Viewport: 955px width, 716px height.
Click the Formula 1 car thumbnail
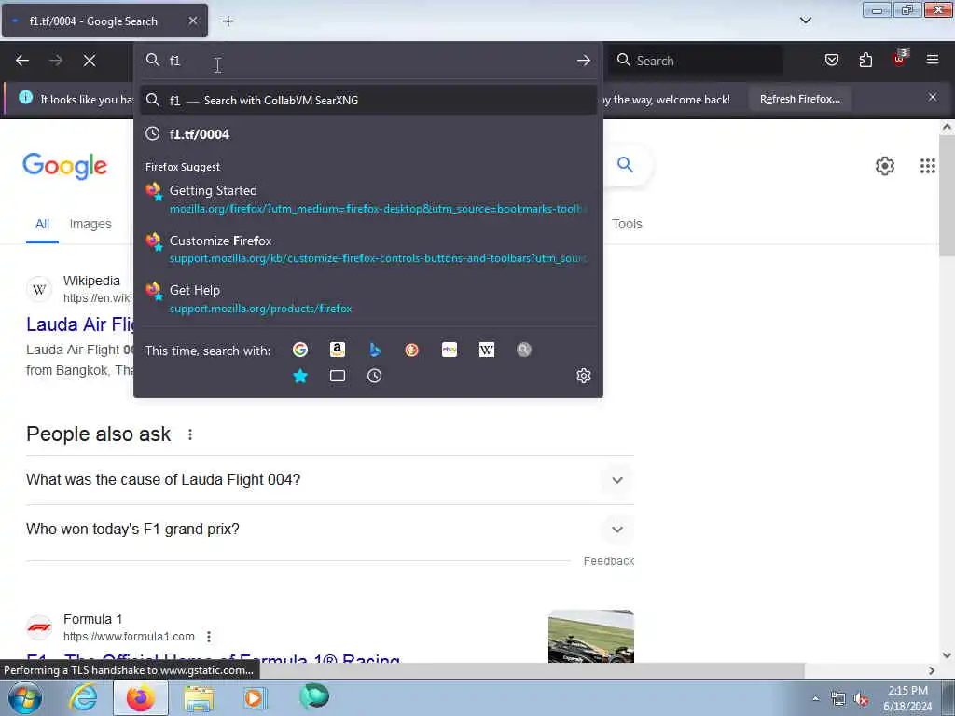pyautogui.click(x=590, y=636)
